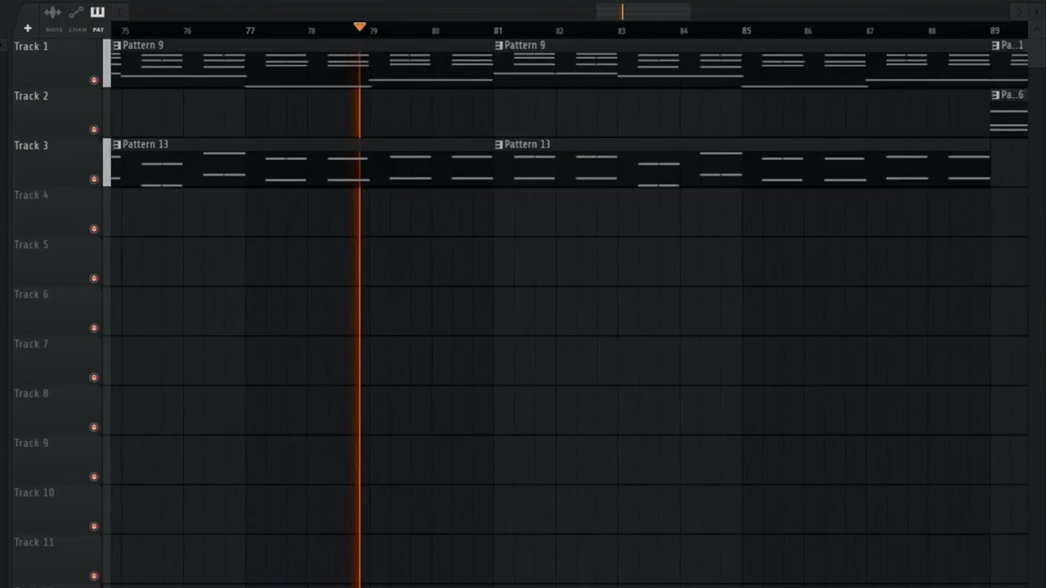This screenshot has height=588, width=1046.
Task: Click the plus button above the track list
Action: point(27,29)
